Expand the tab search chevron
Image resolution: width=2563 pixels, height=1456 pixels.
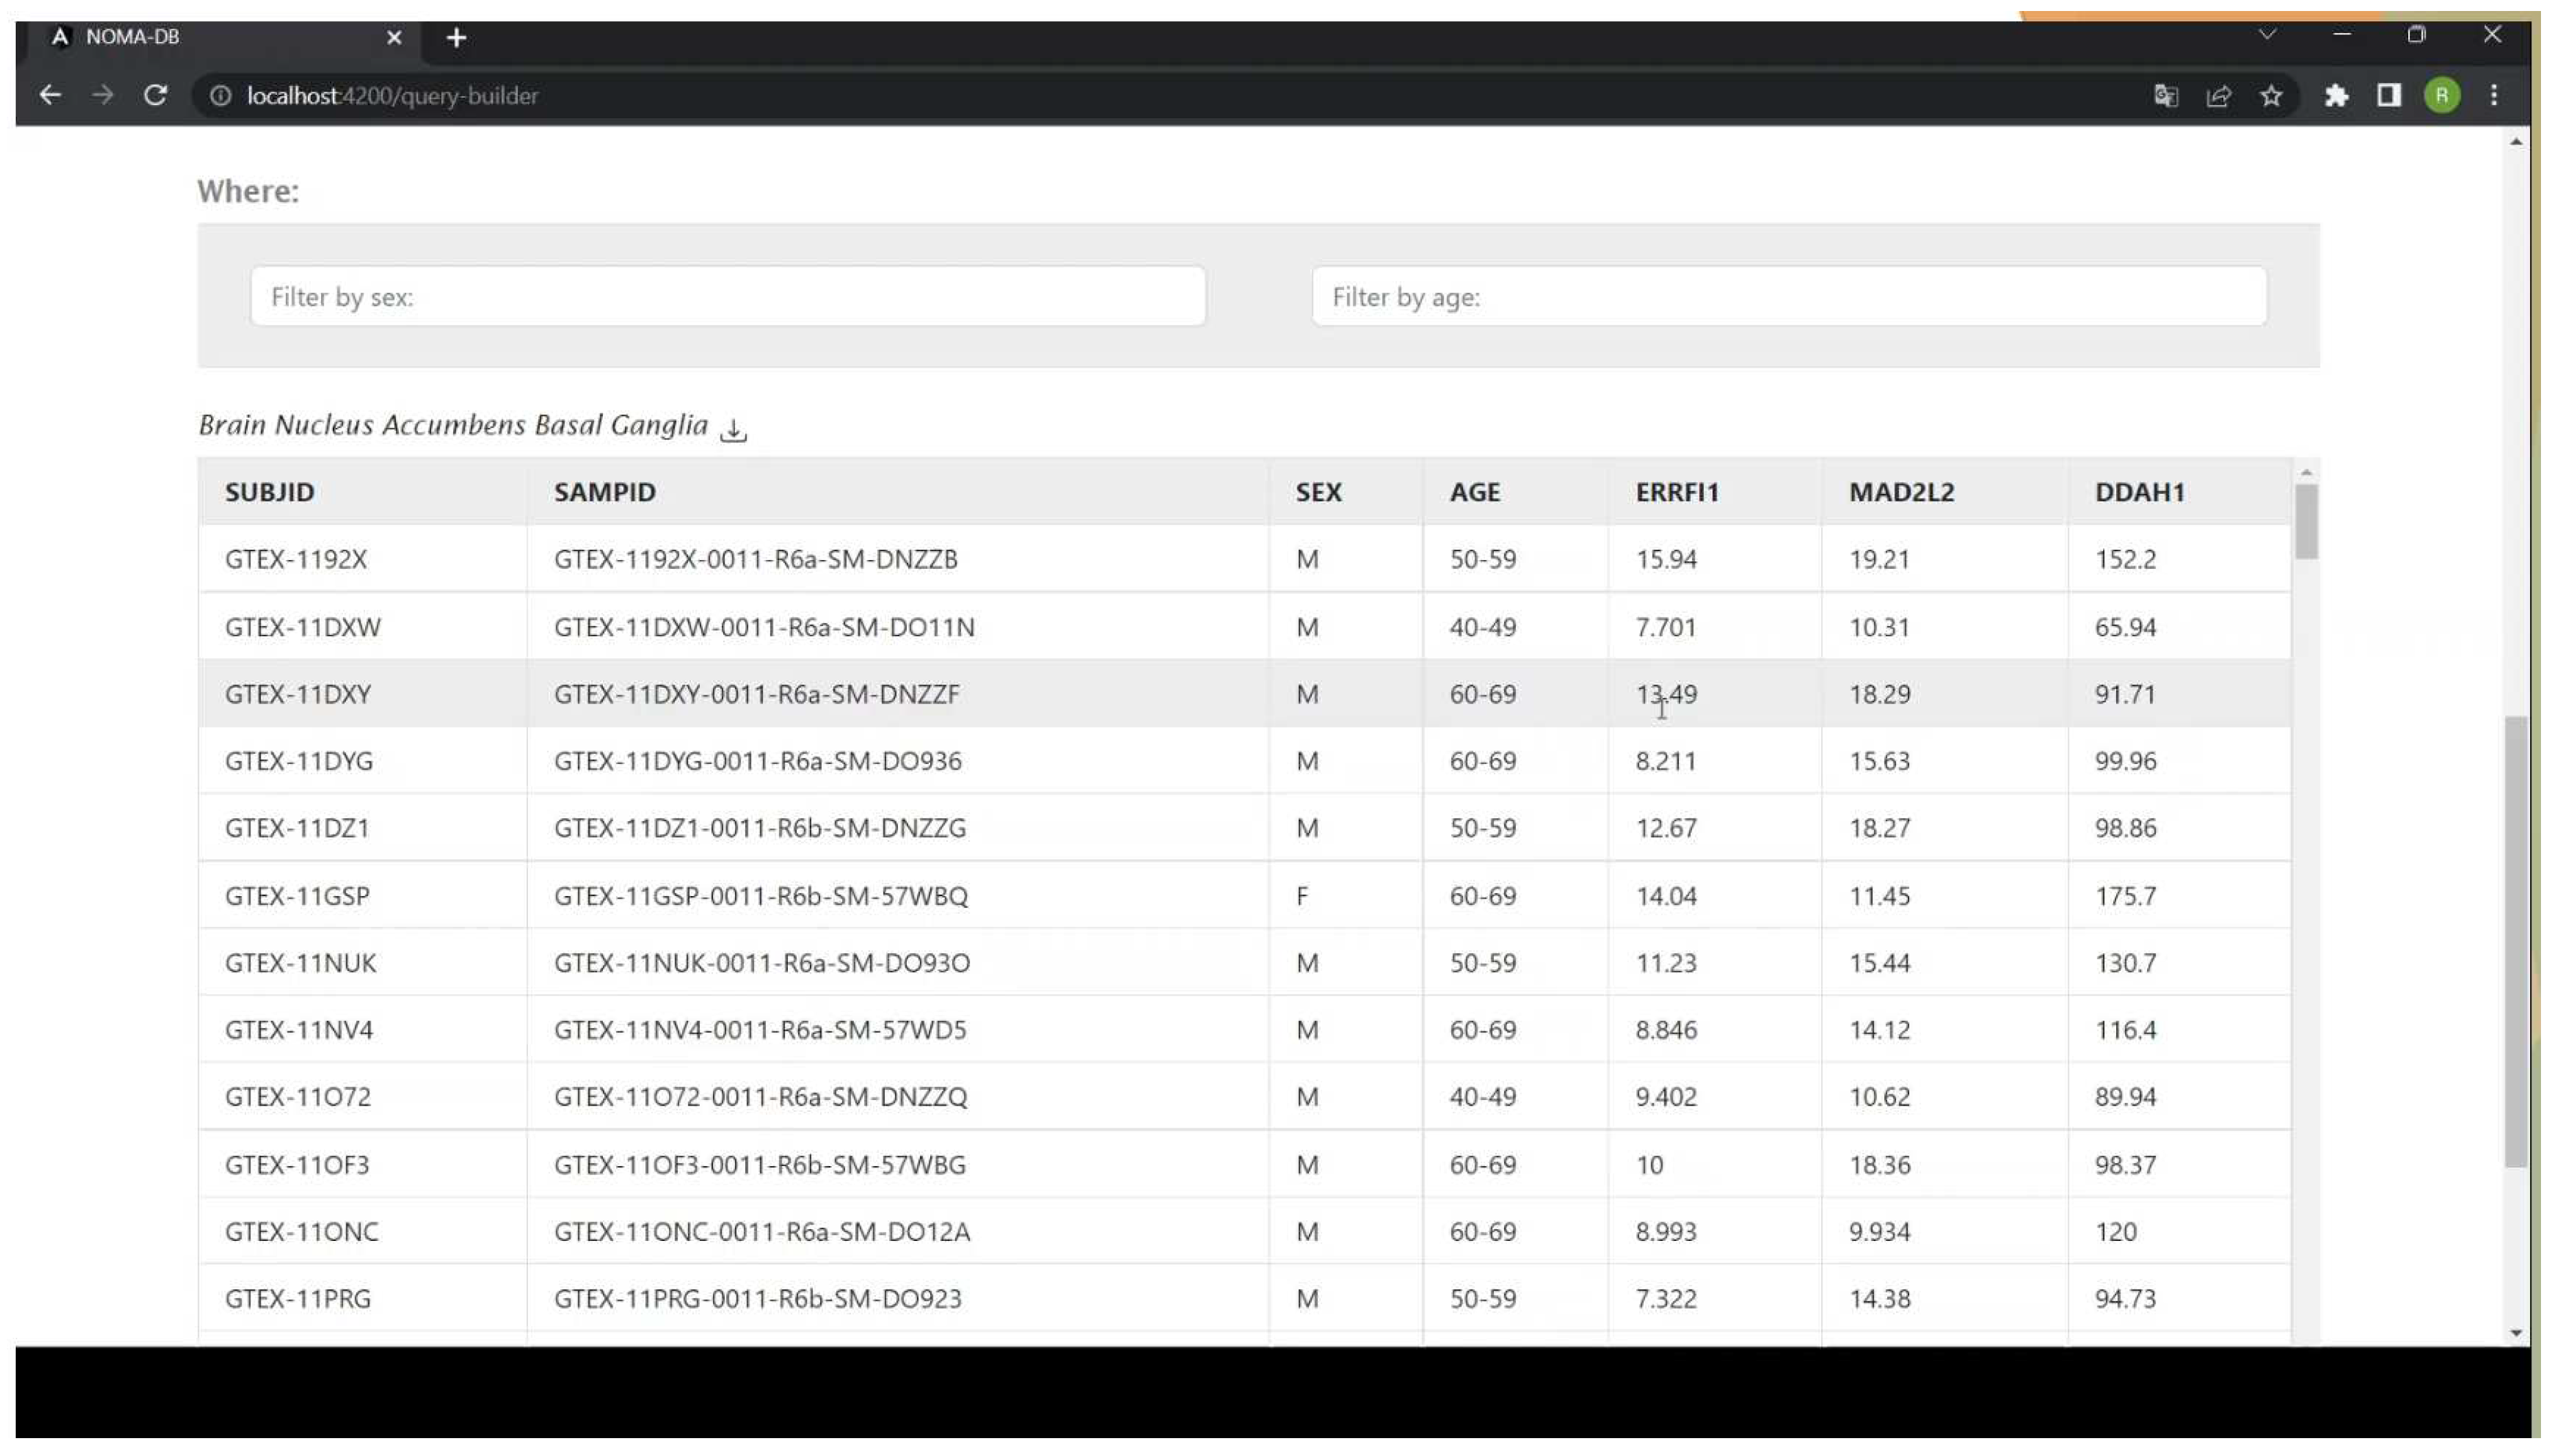[x=2267, y=35]
